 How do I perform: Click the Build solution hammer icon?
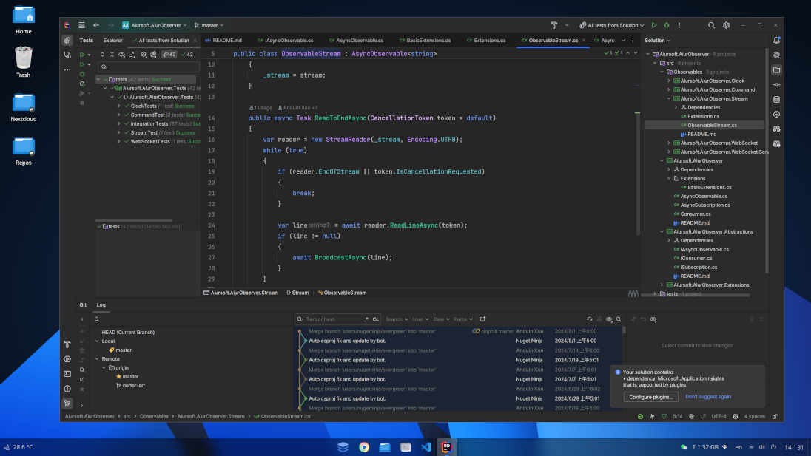point(553,25)
